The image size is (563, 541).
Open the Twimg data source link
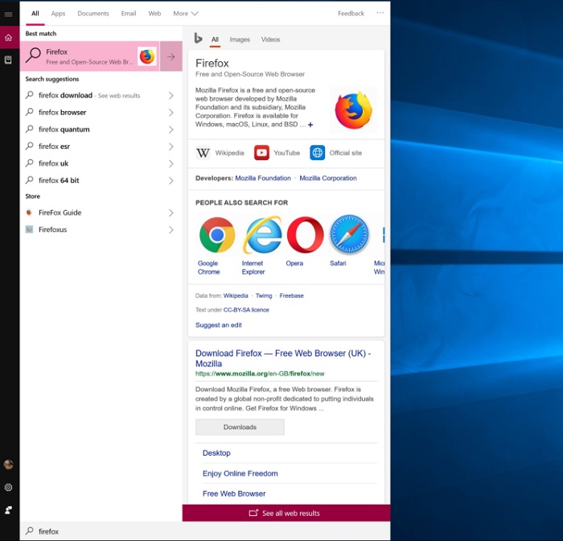coord(264,295)
